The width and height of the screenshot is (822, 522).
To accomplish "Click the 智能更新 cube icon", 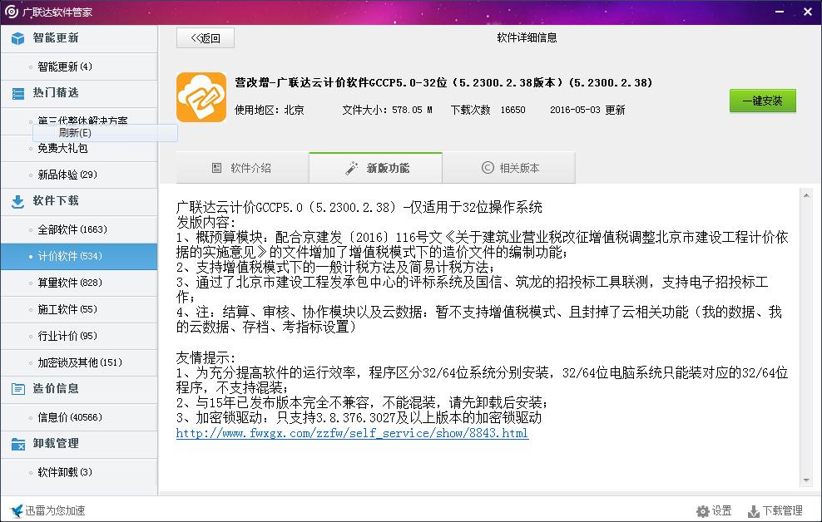I will [x=17, y=39].
